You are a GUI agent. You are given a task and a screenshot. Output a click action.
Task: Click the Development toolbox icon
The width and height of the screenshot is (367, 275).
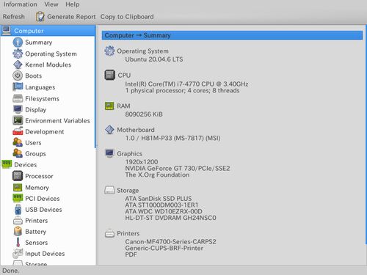pos(18,131)
